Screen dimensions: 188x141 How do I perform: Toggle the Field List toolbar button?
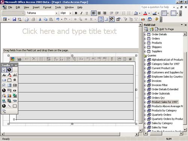click(x=101, y=19)
